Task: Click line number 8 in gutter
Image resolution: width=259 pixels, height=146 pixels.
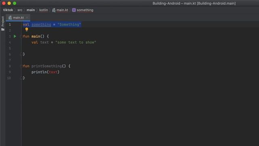Action: (10, 66)
